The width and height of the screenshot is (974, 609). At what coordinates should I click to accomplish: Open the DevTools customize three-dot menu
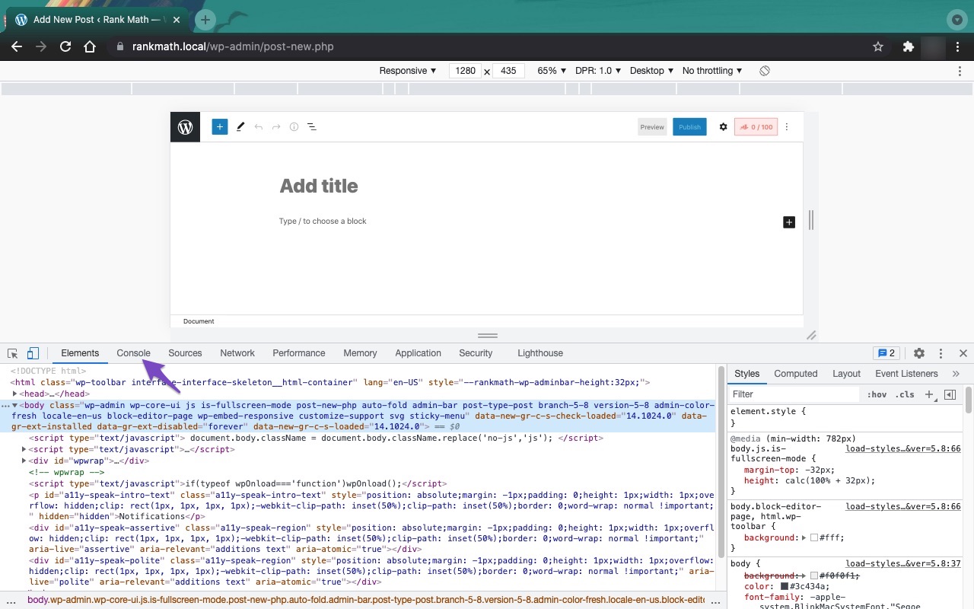point(941,353)
